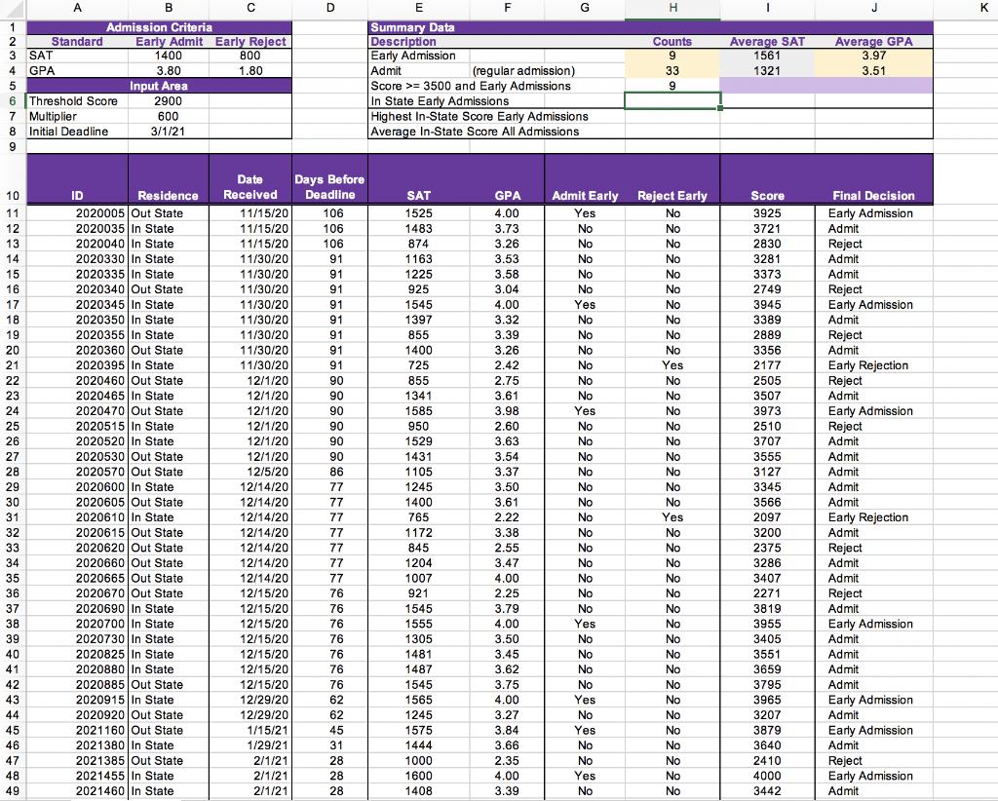Select column A header
Screen dimensions: 998x801
tap(77, 8)
